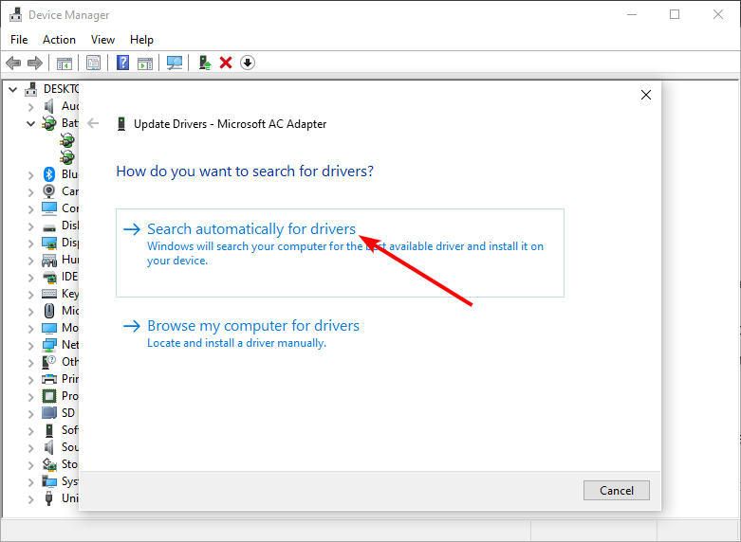Click the Software devices tree row icon
The image size is (741, 542).
click(x=49, y=430)
